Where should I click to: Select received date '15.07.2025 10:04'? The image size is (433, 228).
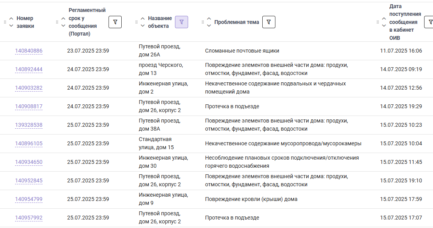coord(401,143)
